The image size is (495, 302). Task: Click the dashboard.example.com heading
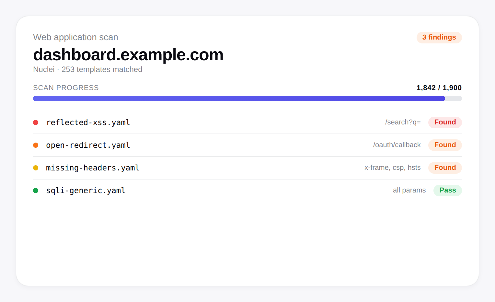(128, 55)
